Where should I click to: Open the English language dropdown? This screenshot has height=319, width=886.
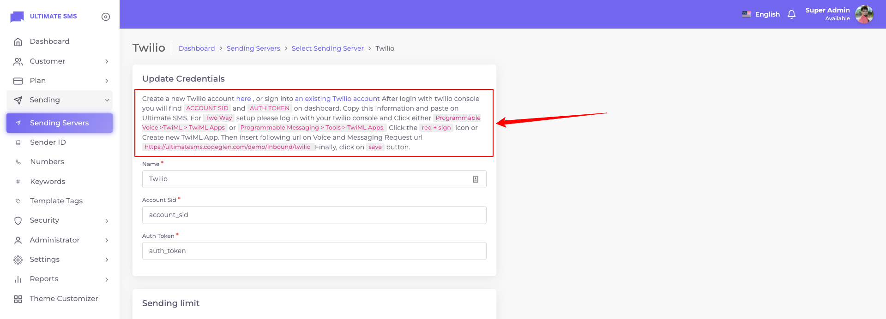(761, 14)
